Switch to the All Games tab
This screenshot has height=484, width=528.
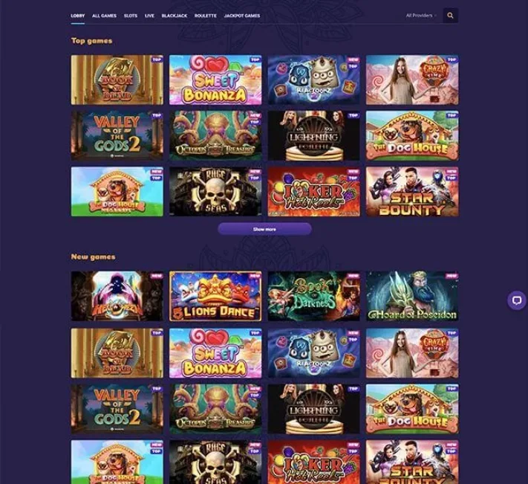(105, 16)
